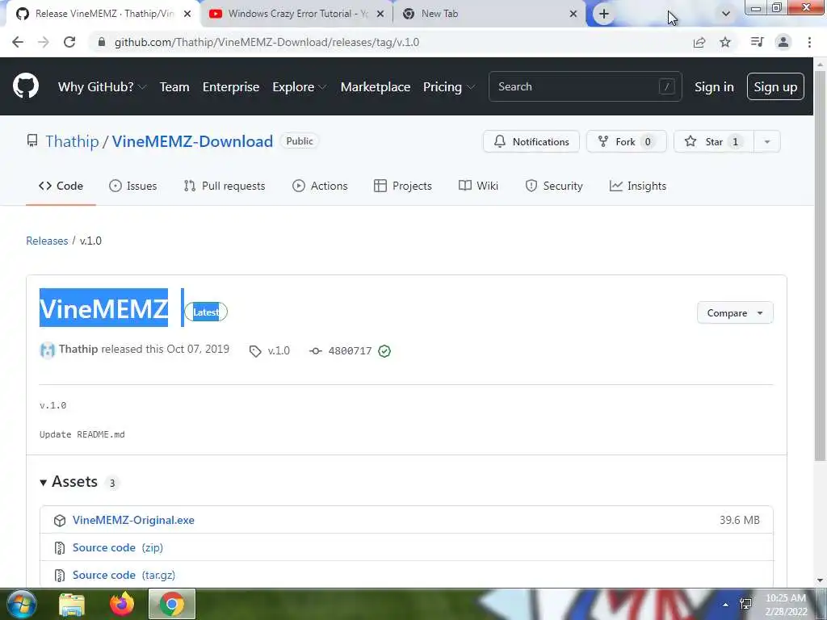Switch to the Code tab
The image size is (827, 620).
[61, 186]
